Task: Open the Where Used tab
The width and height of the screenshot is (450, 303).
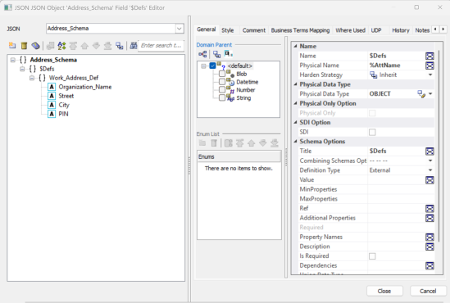Action: pyautogui.click(x=351, y=30)
